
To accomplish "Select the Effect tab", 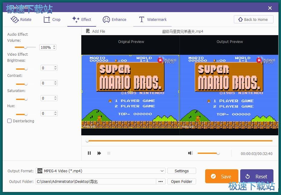I will tap(82, 19).
